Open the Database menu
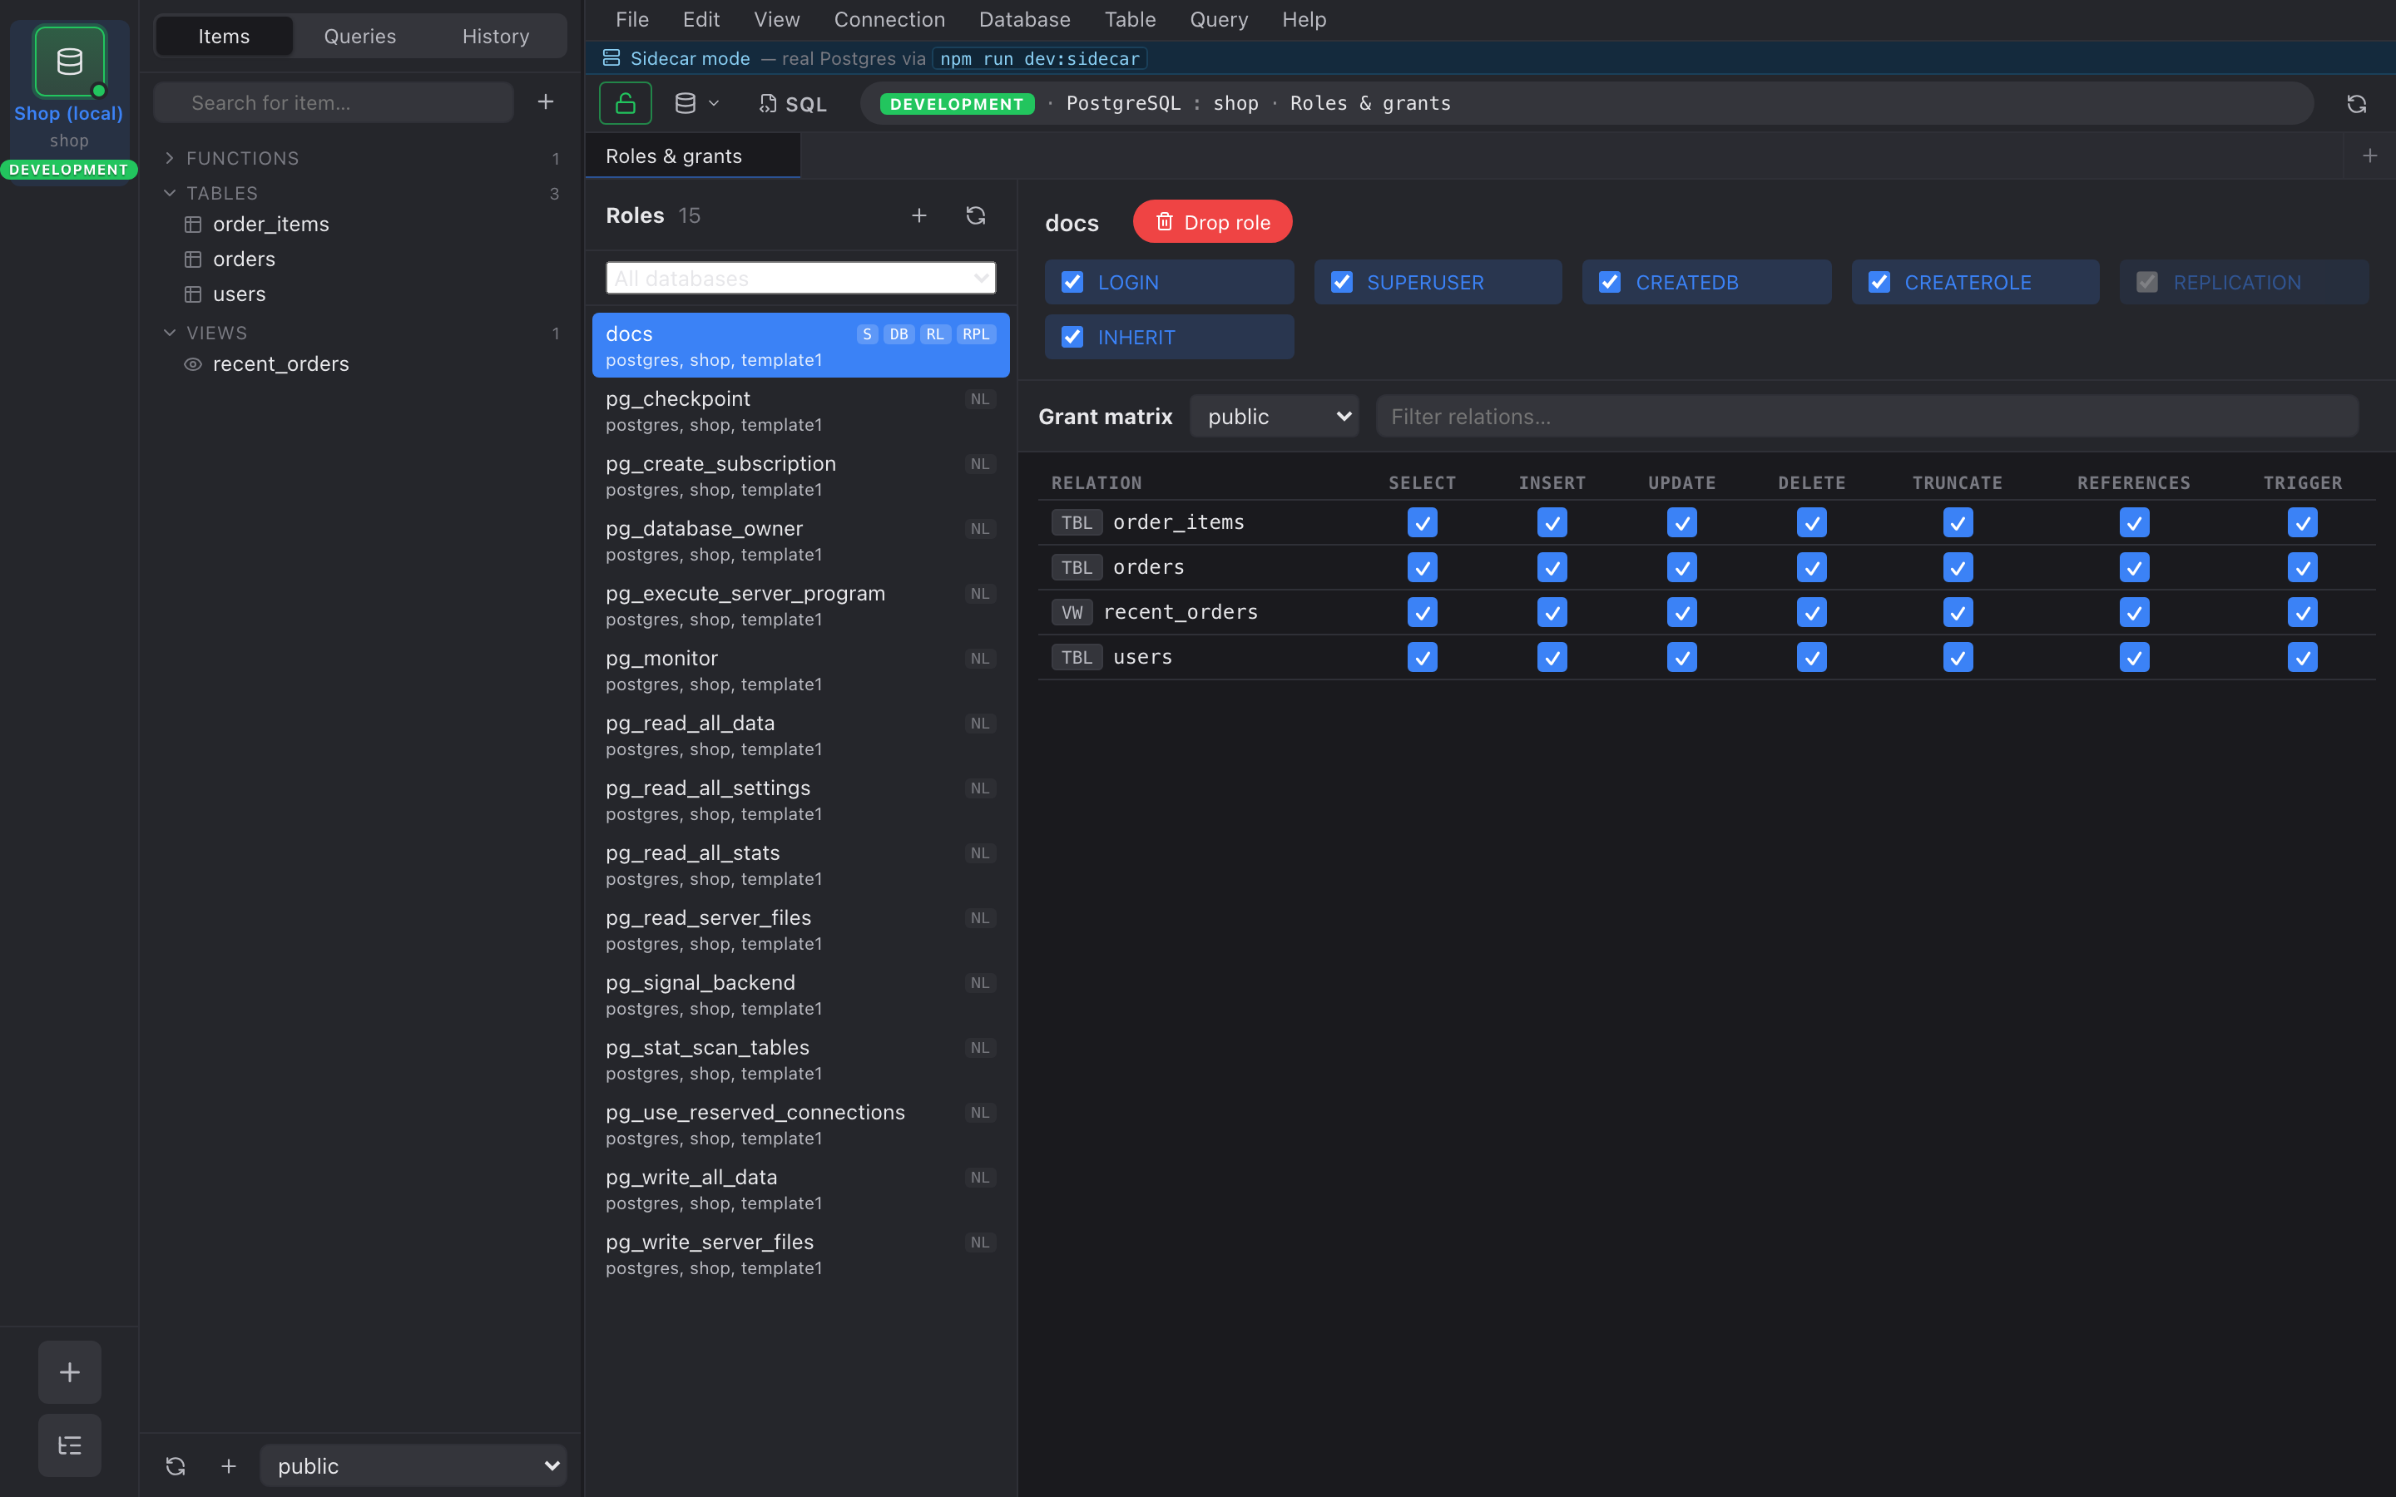The width and height of the screenshot is (2396, 1497). pos(1024,20)
